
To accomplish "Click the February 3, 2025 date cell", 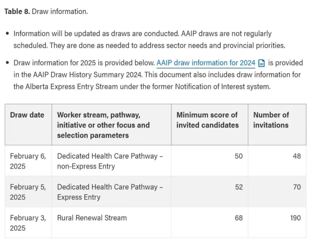I will pos(28,223).
